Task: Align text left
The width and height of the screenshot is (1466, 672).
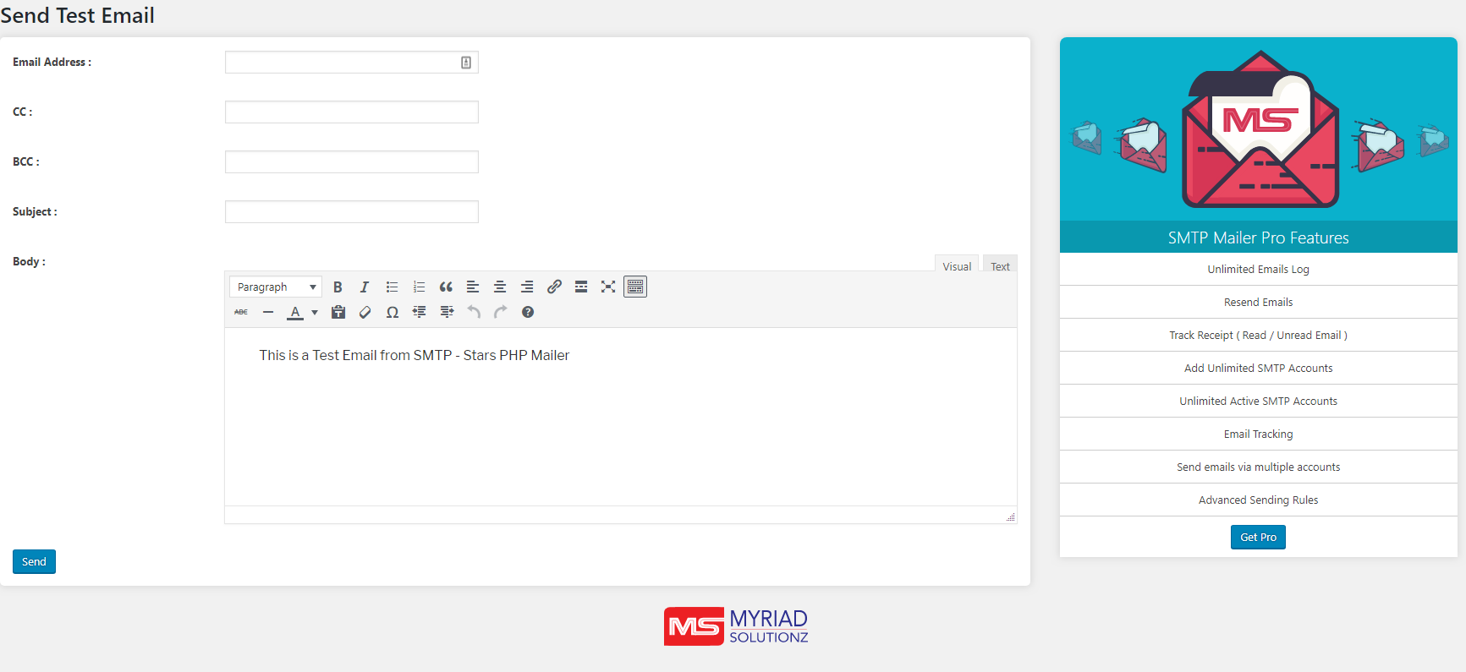Action: pos(473,287)
